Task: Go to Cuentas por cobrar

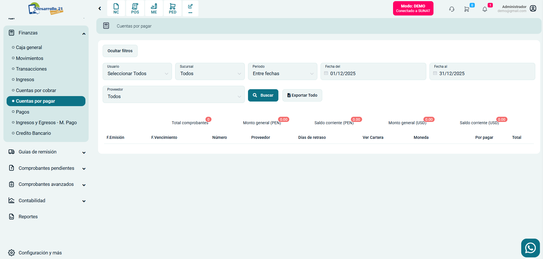Action: [x=36, y=90]
